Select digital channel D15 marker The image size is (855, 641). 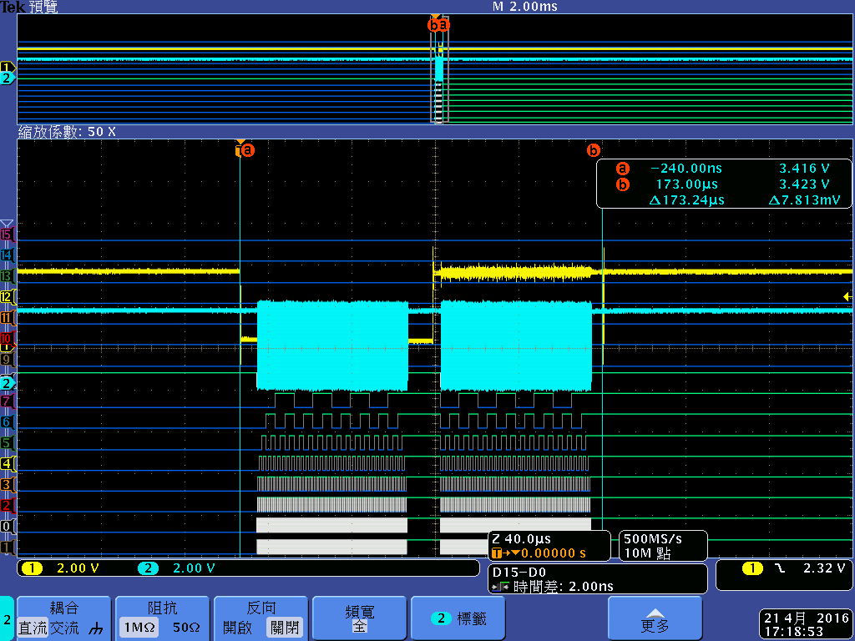coord(7,235)
